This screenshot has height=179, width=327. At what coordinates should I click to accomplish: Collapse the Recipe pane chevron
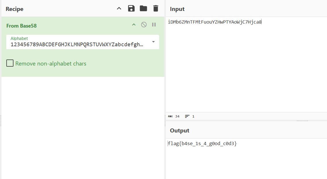click(x=119, y=9)
